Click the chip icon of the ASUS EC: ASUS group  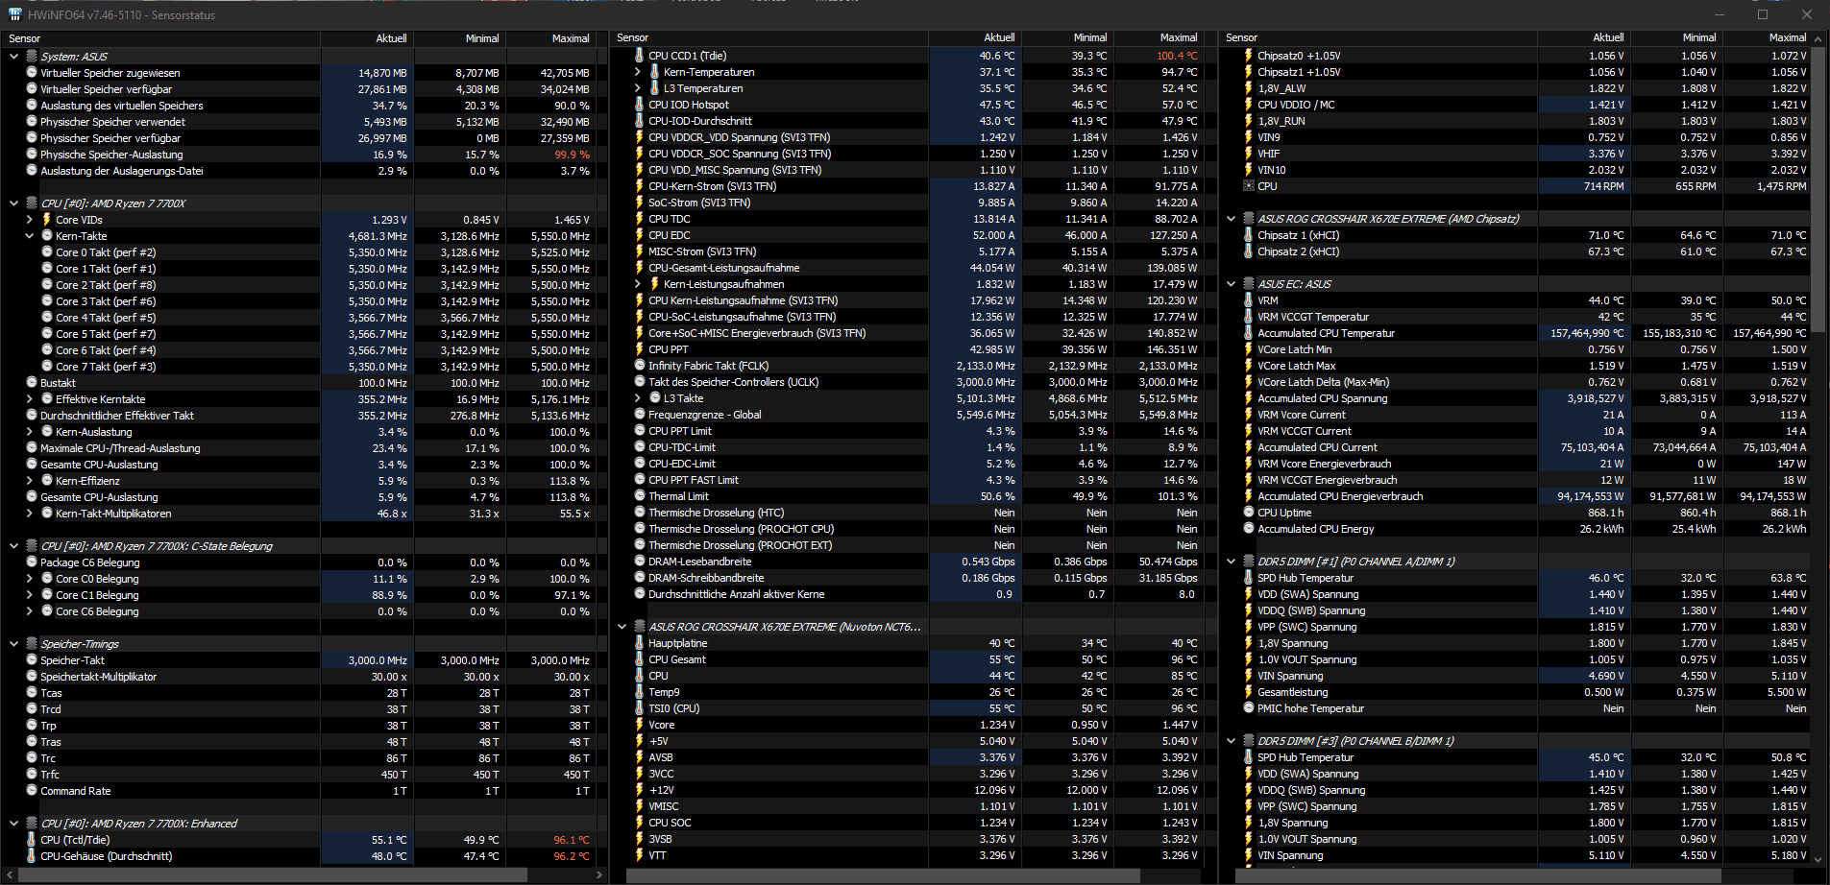click(1248, 284)
